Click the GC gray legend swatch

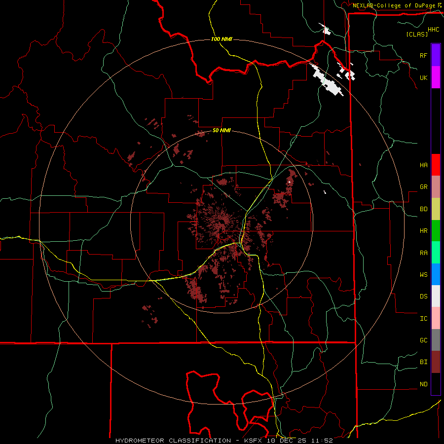[x=436, y=340]
